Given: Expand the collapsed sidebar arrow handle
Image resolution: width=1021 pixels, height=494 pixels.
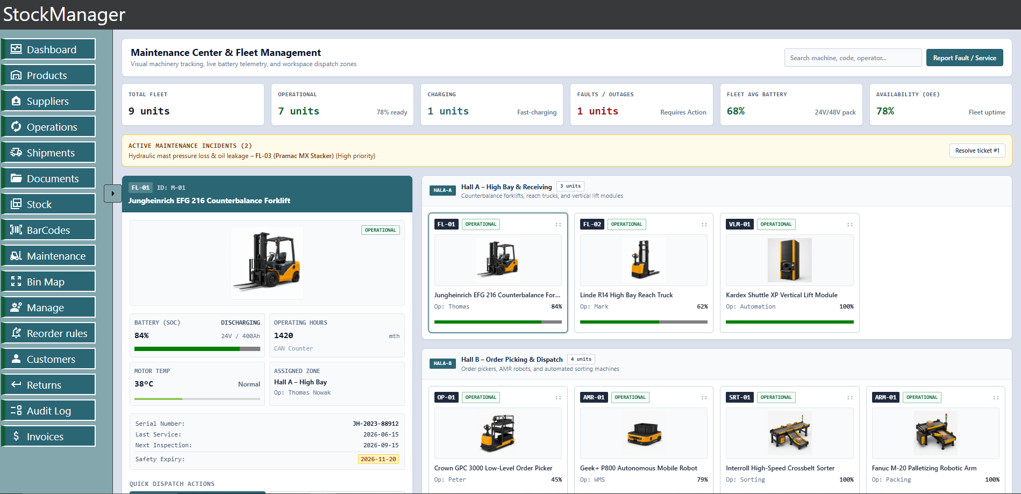Looking at the screenshot, I should [113, 194].
